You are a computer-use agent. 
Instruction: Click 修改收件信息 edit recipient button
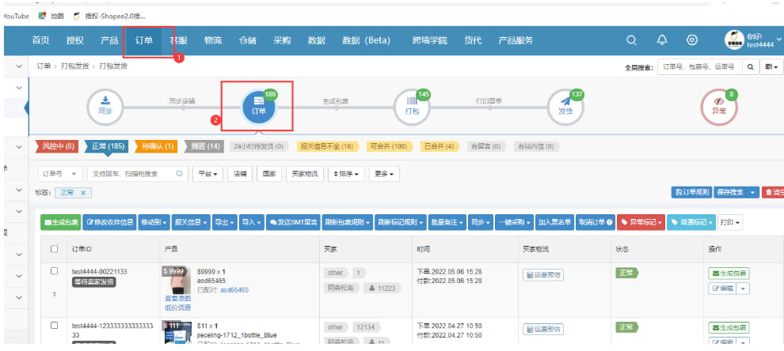(x=109, y=223)
